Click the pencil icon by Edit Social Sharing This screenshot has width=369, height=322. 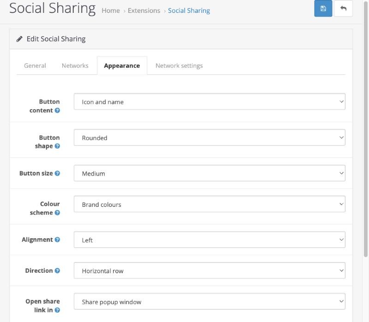(x=19, y=39)
